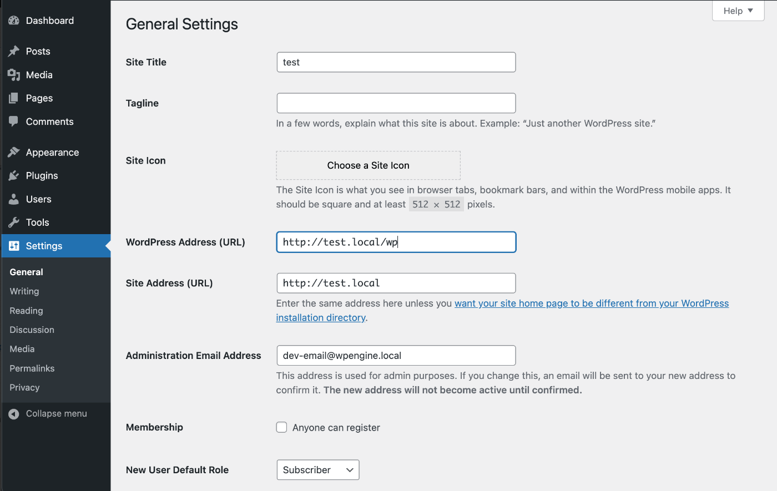Open the Appearance menu label
Screen dimensions: 777x491
(x=53, y=153)
